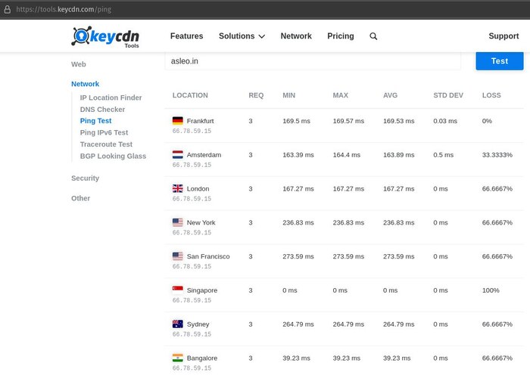Click the Indian flag beside Bangalore
Image resolution: width=530 pixels, height=375 pixels.
[178, 358]
